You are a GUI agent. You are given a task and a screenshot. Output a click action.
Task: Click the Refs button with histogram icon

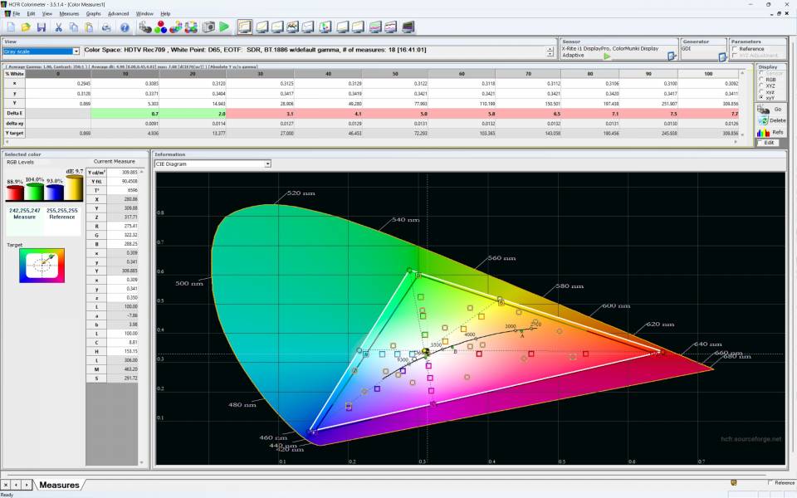771,132
